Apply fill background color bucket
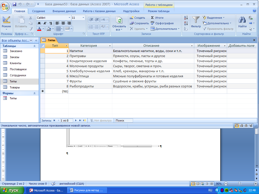 coord(49,29)
